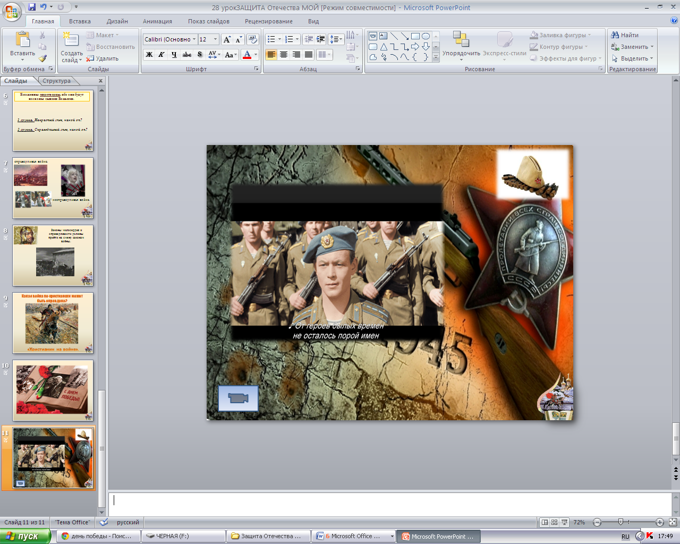Toggle underline Ч formatting

click(x=174, y=54)
